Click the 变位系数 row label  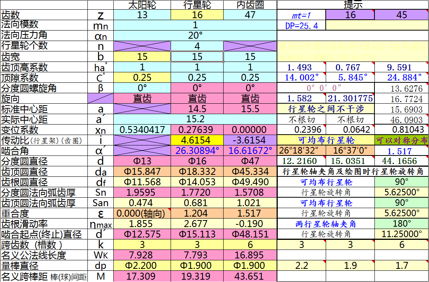[x=44, y=130]
